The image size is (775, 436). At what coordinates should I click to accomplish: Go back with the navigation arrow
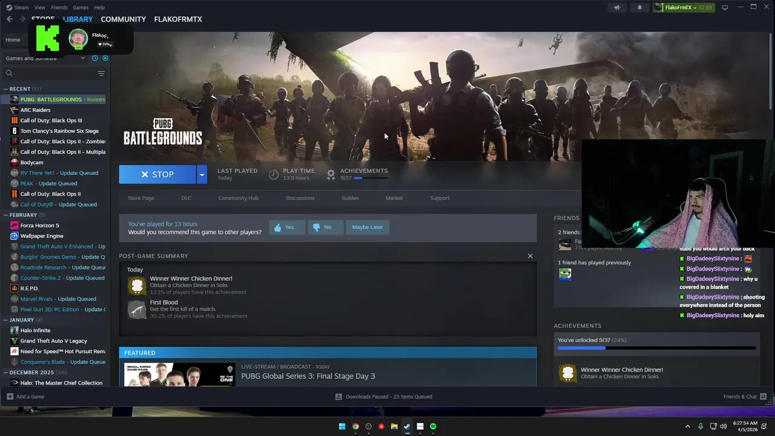(x=10, y=19)
